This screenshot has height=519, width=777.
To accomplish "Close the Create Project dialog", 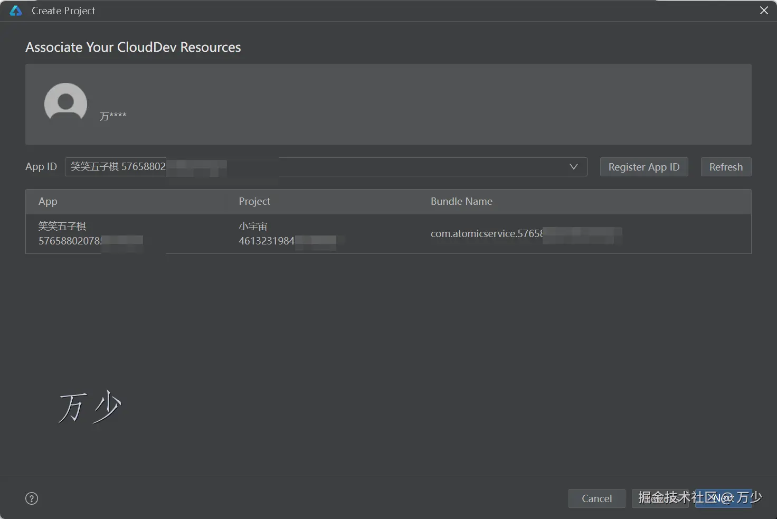I will click(x=763, y=11).
